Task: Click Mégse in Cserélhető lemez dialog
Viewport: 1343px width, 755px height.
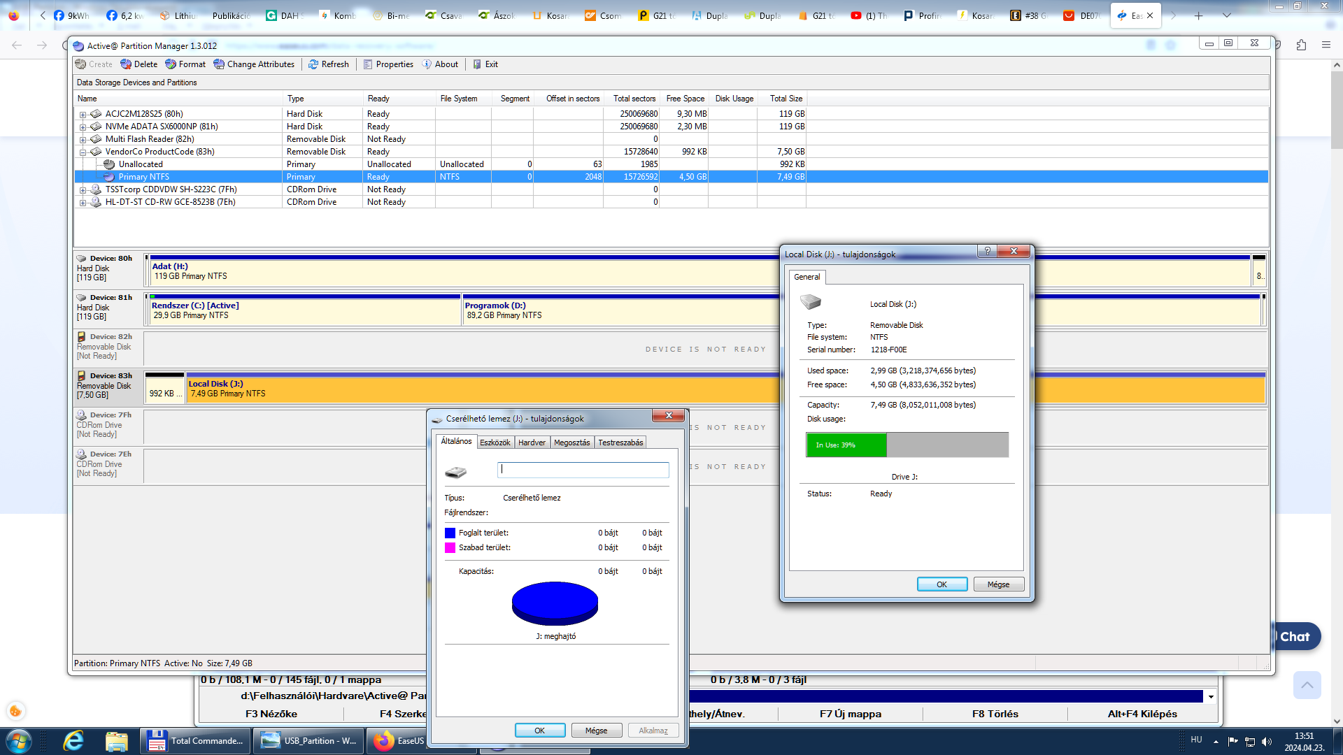Action: pyautogui.click(x=596, y=731)
